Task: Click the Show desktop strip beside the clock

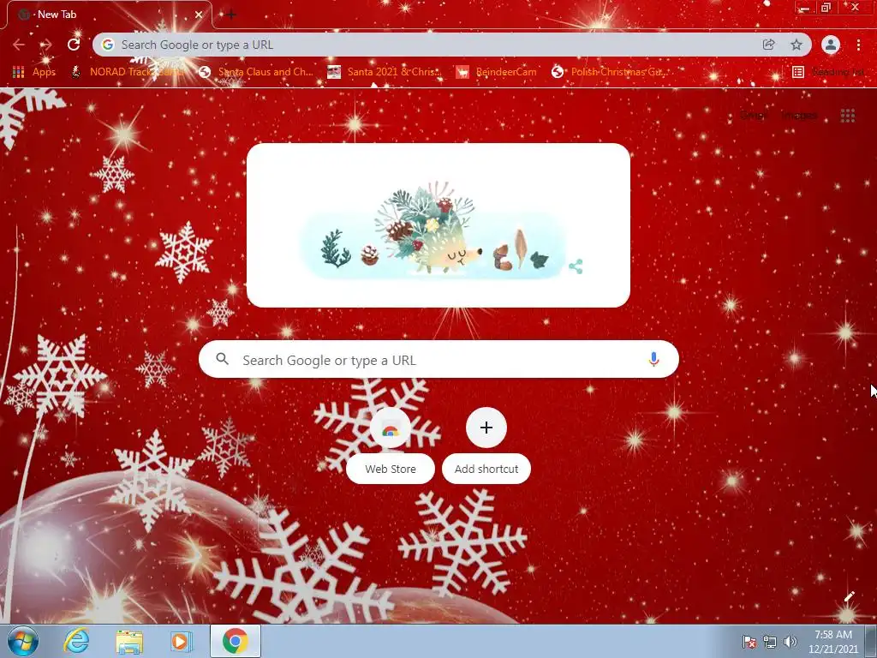Action: tap(871, 641)
